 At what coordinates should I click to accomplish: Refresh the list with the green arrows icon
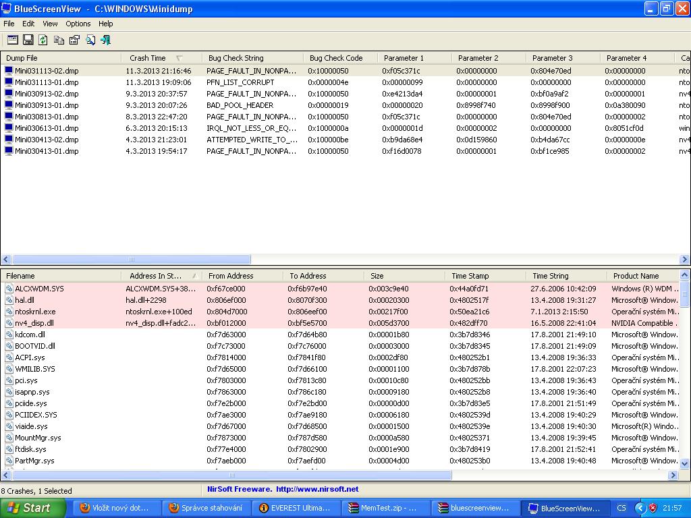point(43,40)
